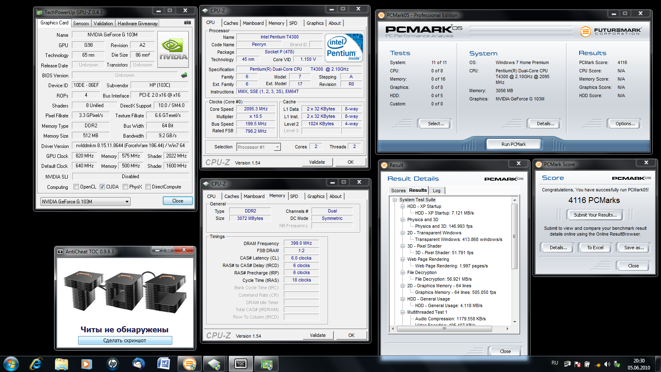Open the GPU-Z Validation tab

[103, 24]
